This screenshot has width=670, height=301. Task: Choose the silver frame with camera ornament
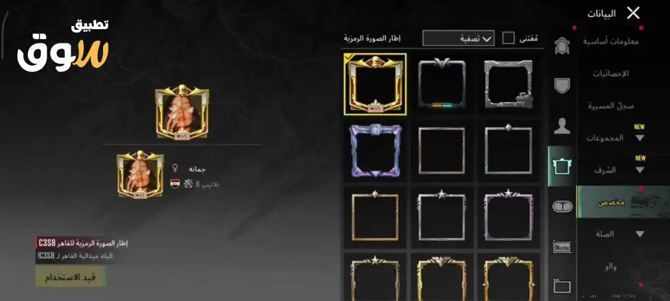pos(509,84)
